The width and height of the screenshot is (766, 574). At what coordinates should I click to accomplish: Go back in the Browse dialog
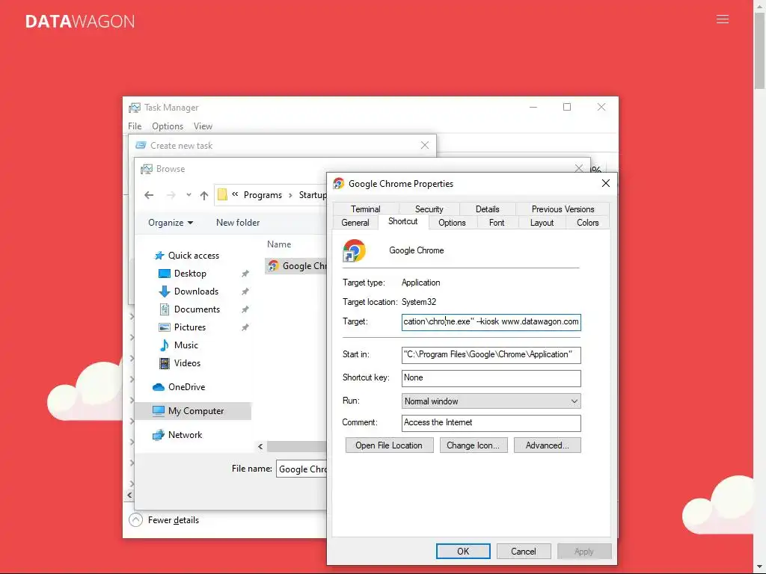click(149, 195)
